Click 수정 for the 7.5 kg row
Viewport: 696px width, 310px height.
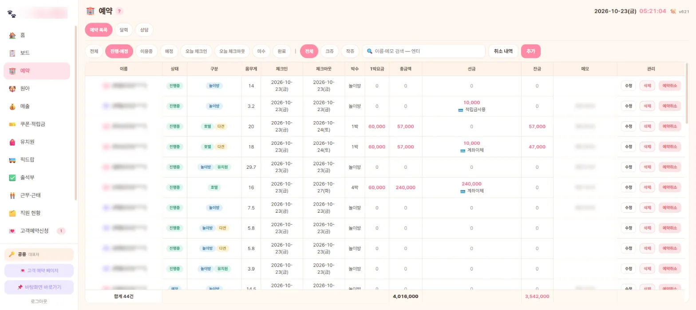(x=628, y=207)
